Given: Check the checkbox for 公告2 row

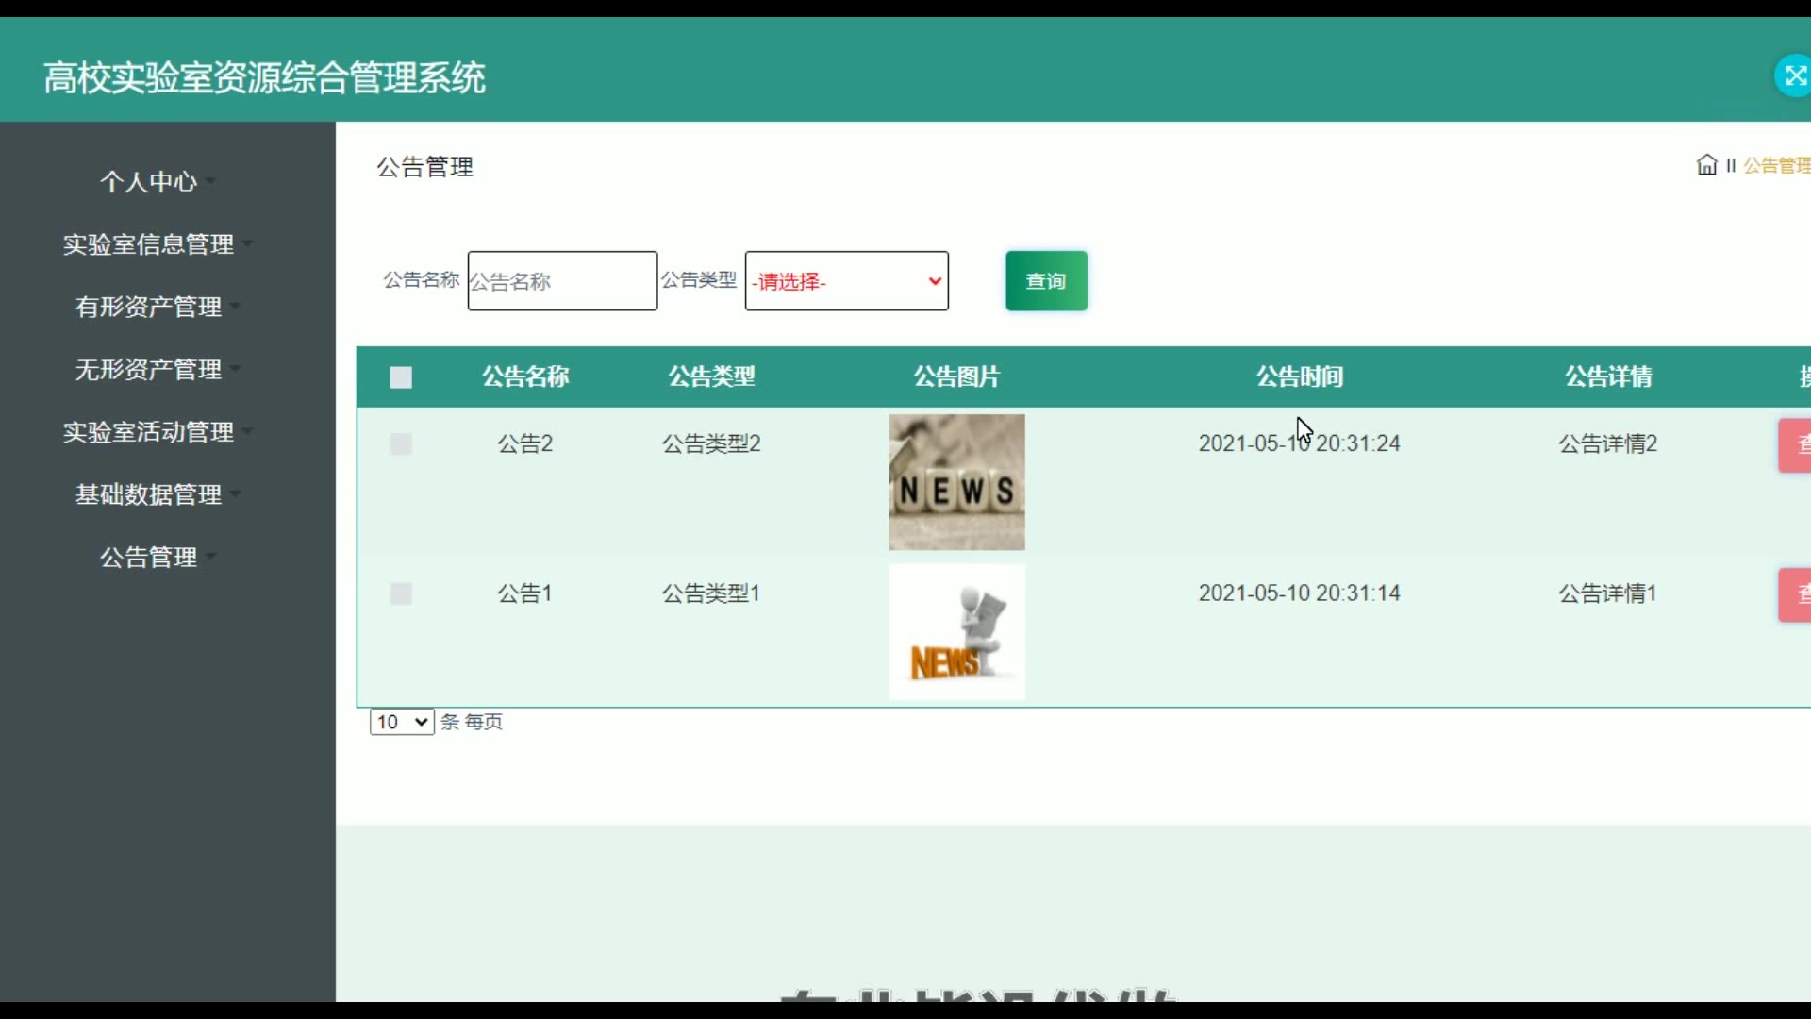Looking at the screenshot, I should pyautogui.click(x=401, y=444).
